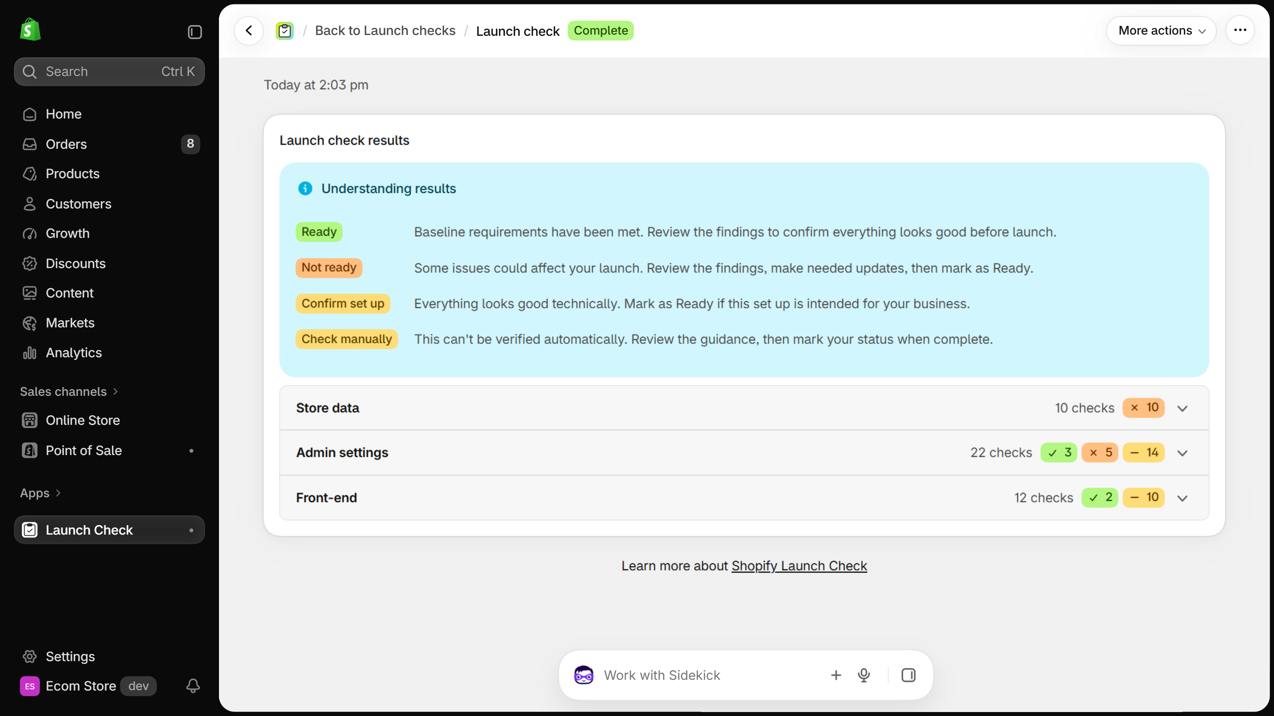Click the plus attachment icon in Sidekick bar
The width and height of the screenshot is (1274, 716).
836,675
